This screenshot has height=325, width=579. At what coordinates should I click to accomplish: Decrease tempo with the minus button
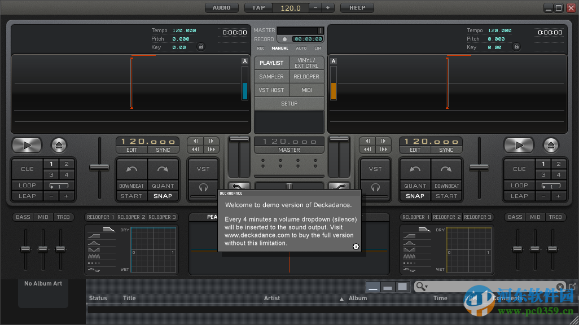coord(315,8)
